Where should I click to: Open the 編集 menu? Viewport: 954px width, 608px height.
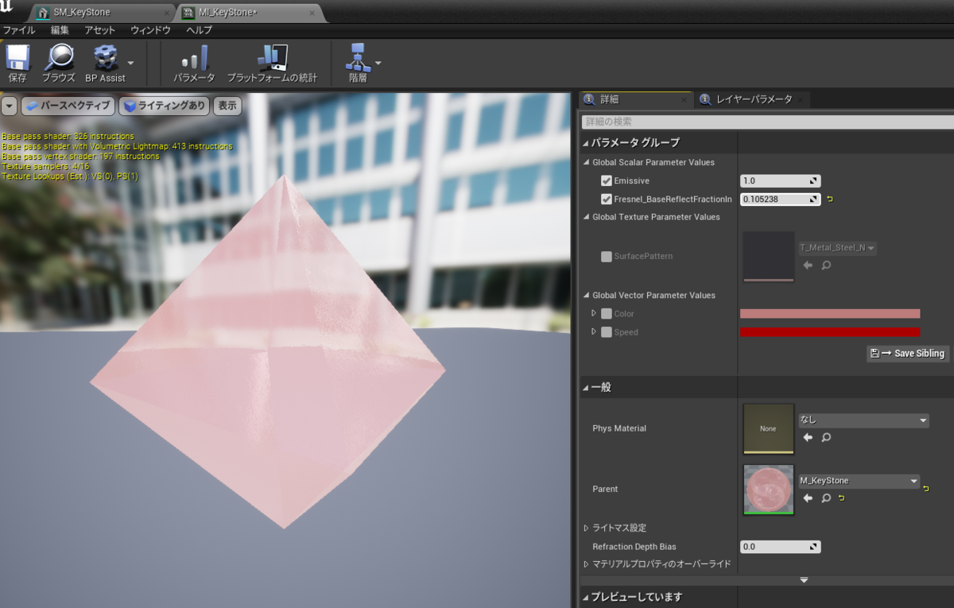[x=60, y=30]
